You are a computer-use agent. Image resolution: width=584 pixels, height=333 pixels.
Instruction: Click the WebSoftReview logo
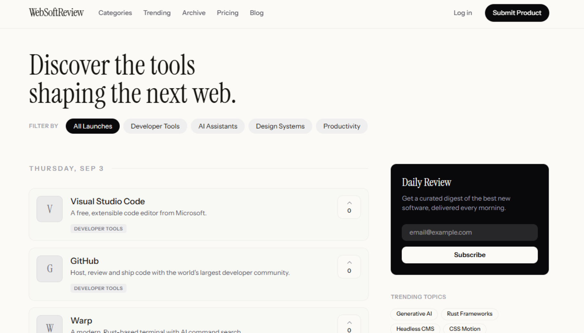[56, 13]
